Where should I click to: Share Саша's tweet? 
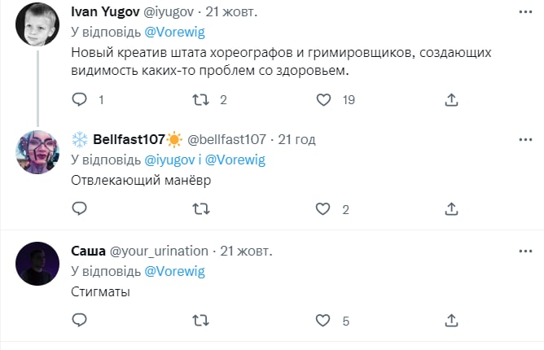[451, 320]
